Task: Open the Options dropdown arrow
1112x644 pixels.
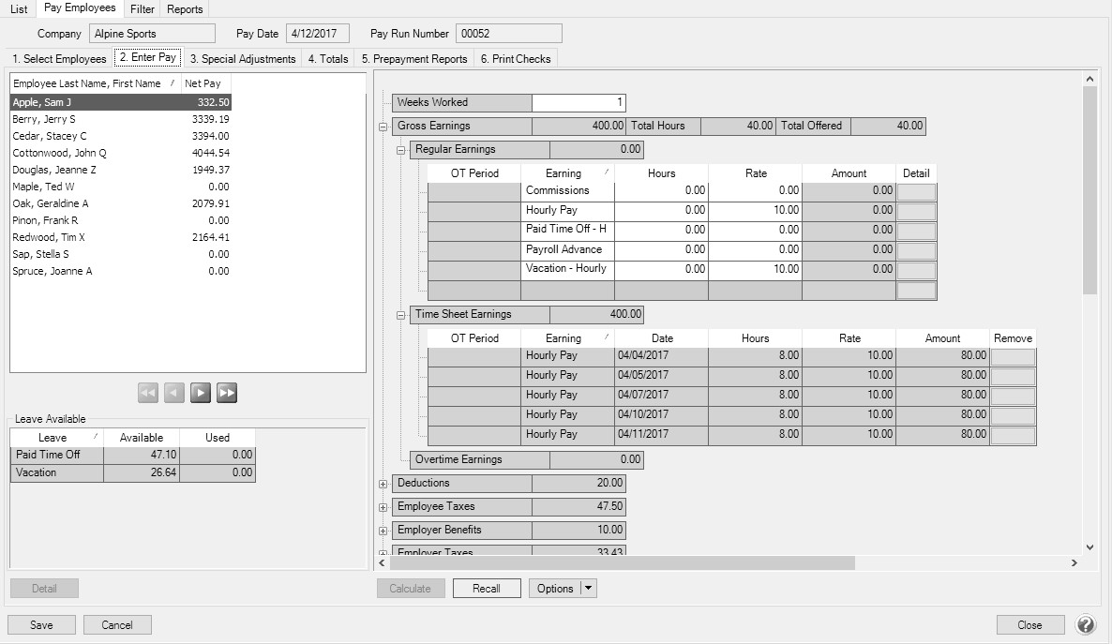Action: click(x=588, y=589)
